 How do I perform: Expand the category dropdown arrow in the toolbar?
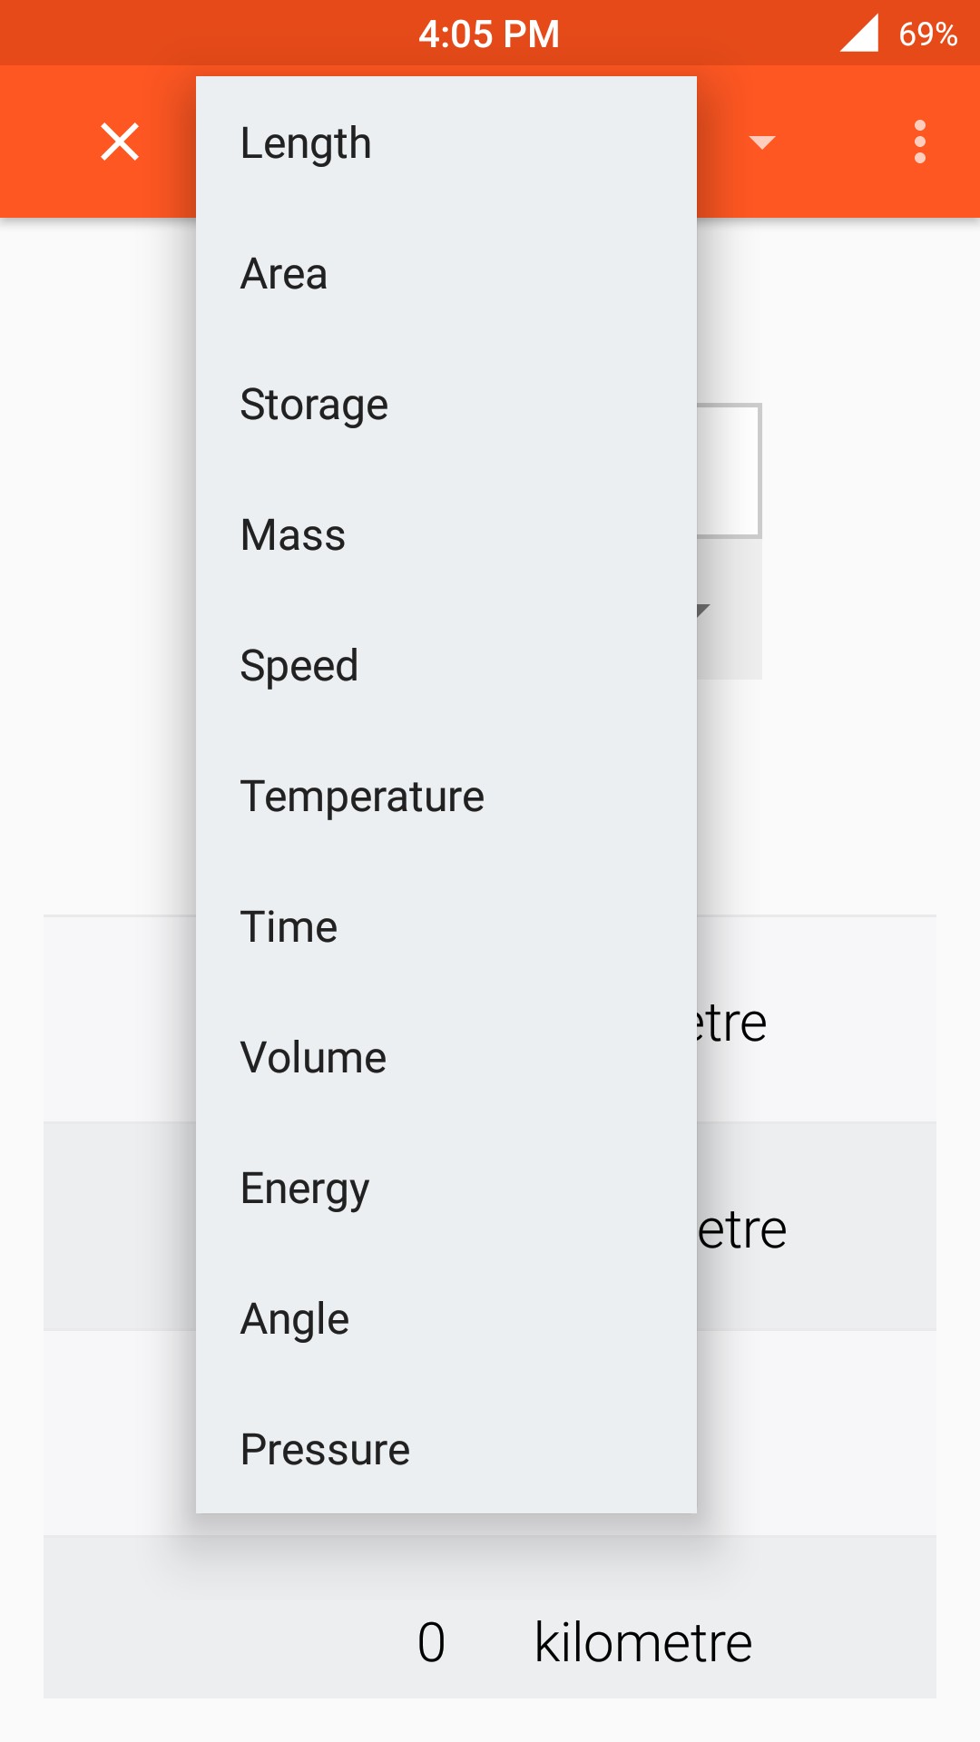[762, 142]
